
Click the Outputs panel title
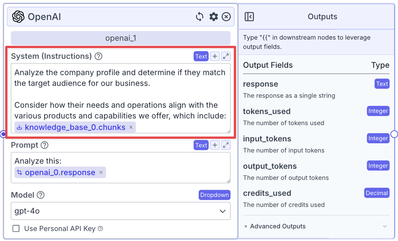point(322,17)
